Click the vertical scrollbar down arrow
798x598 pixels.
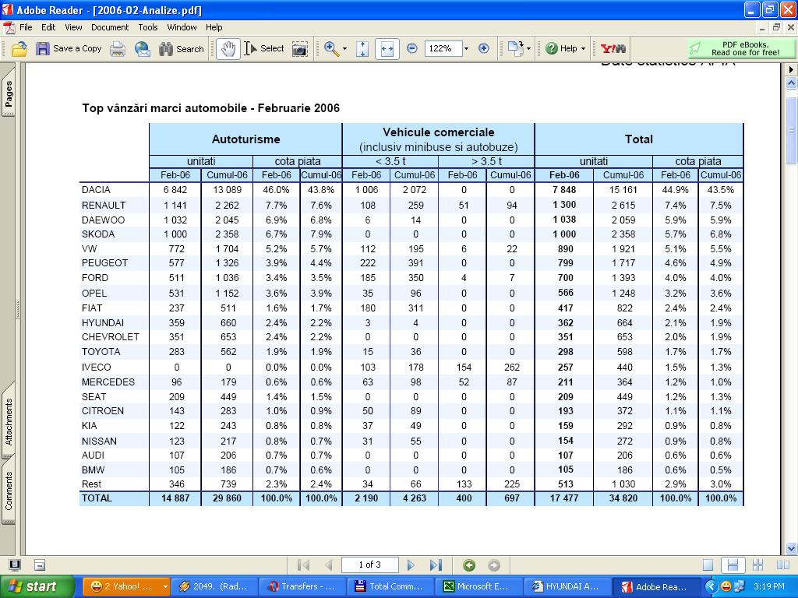pos(791,548)
